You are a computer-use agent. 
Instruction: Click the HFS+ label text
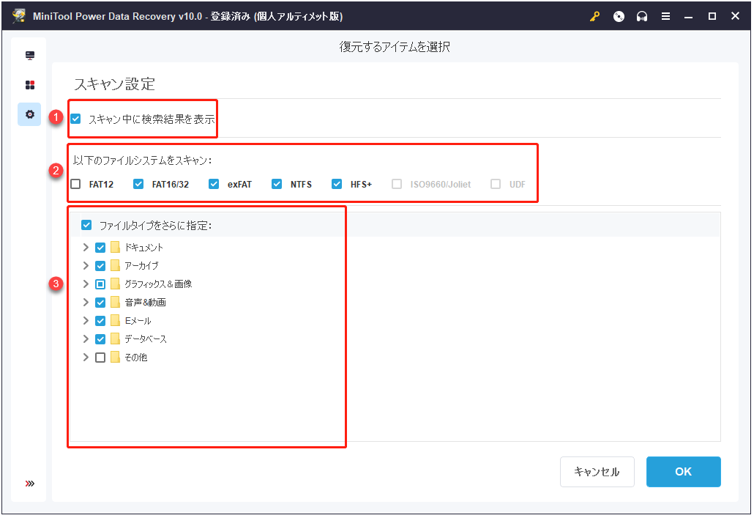(x=361, y=185)
